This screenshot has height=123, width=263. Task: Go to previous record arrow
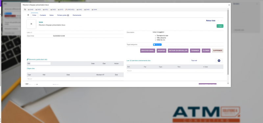(218, 21)
